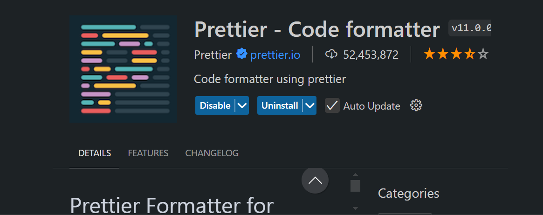Click the scrollbar up arrow

(x=355, y=174)
